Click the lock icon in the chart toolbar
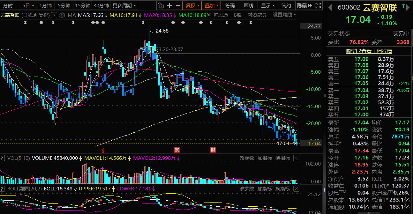Image resolution: width=413 pixels, height=214 pixels. click(x=161, y=5)
